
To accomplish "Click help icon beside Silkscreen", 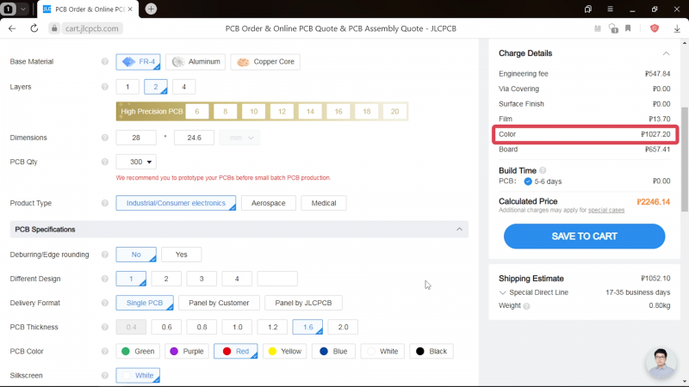I will click(104, 376).
